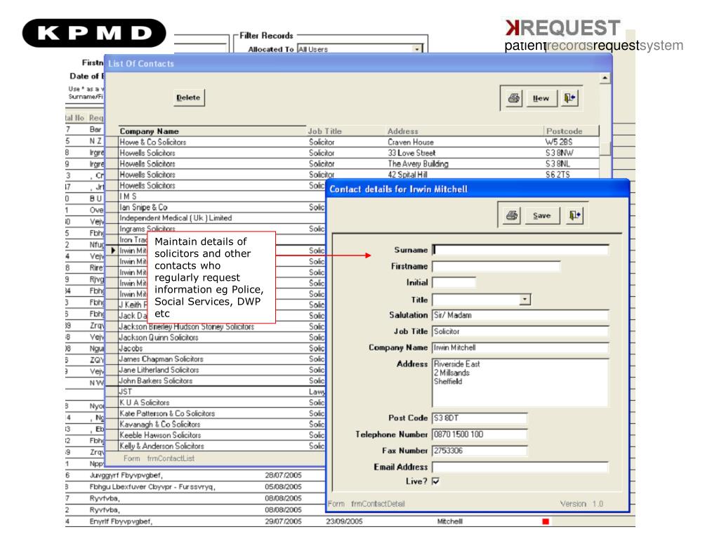Edit the Fax Number field

pos(479,451)
